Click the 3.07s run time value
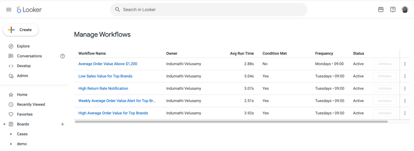Viewport: 414px width, 151px height. 249,88
